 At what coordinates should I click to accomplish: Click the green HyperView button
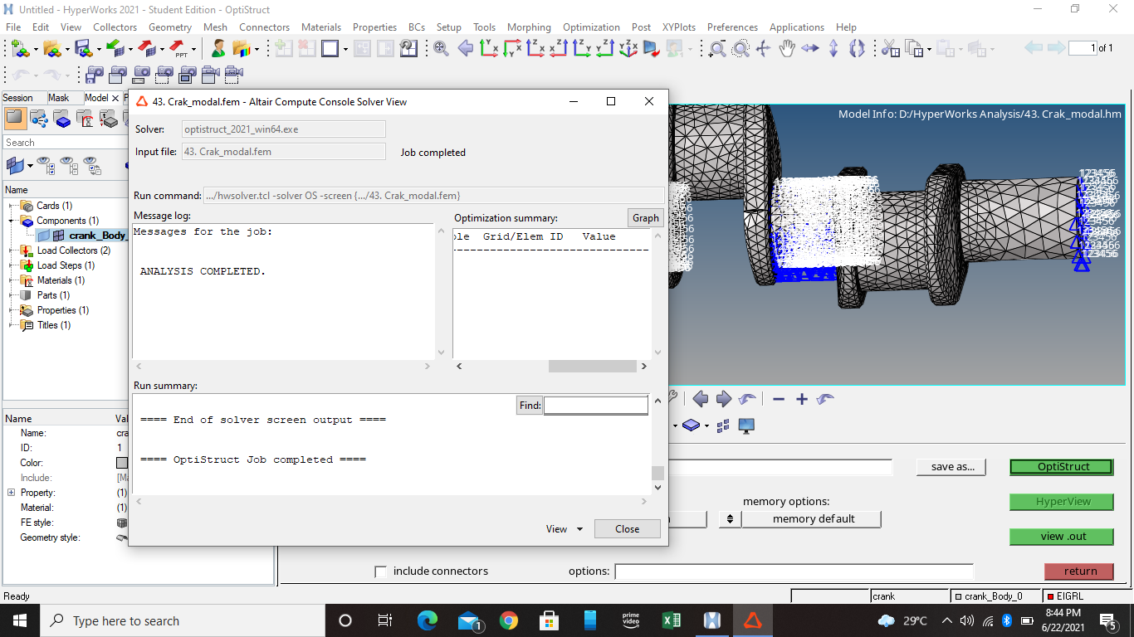[x=1063, y=502]
